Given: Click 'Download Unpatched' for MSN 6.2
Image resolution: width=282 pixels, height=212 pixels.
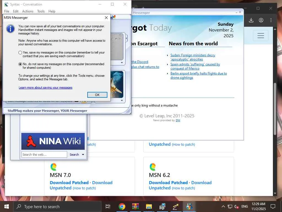Looking at the screenshot, I should pyautogui.click(x=180, y=185).
